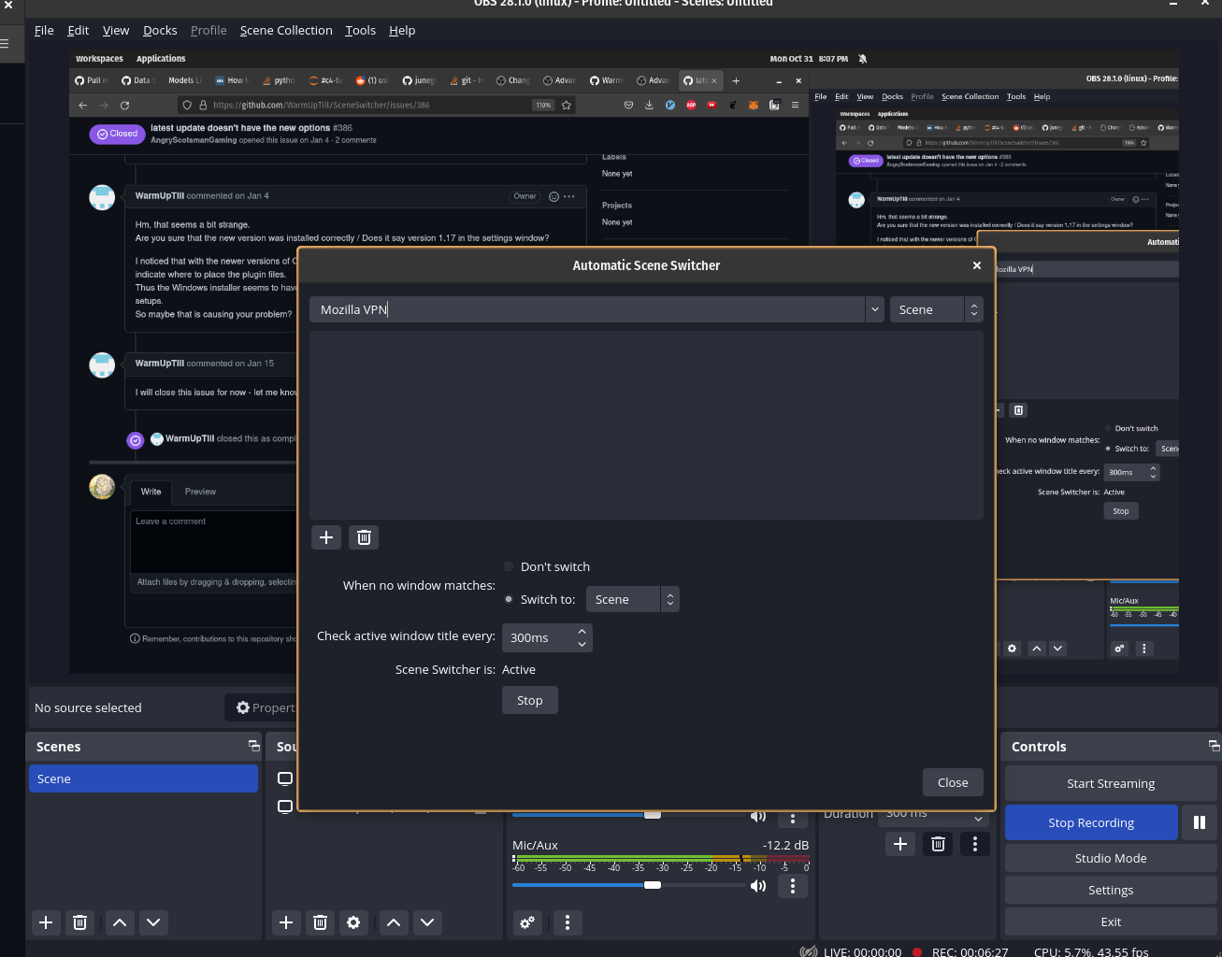
Task: Delete the selected scene using trash icon
Action: 79,922
